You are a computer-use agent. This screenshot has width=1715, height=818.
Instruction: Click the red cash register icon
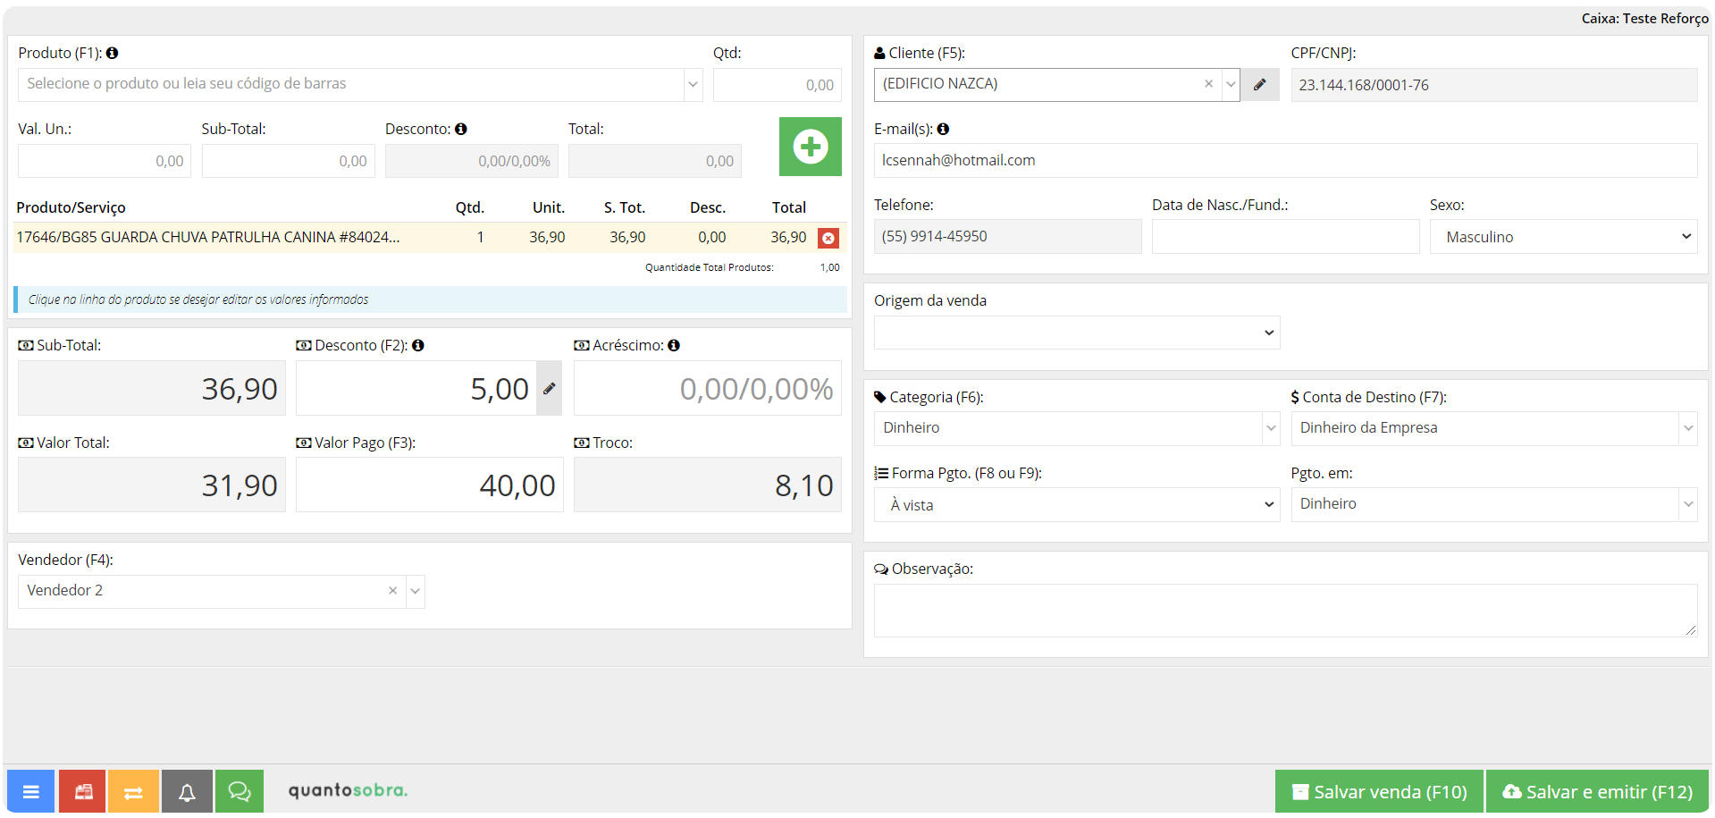click(x=83, y=791)
